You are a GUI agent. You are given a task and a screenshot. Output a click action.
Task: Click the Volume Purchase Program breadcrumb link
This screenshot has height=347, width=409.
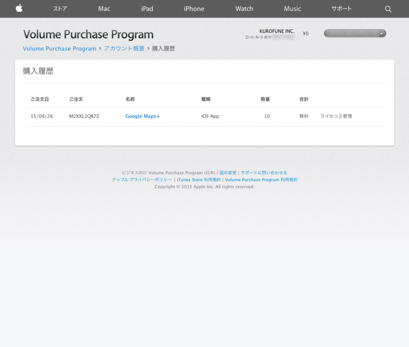[x=60, y=48]
